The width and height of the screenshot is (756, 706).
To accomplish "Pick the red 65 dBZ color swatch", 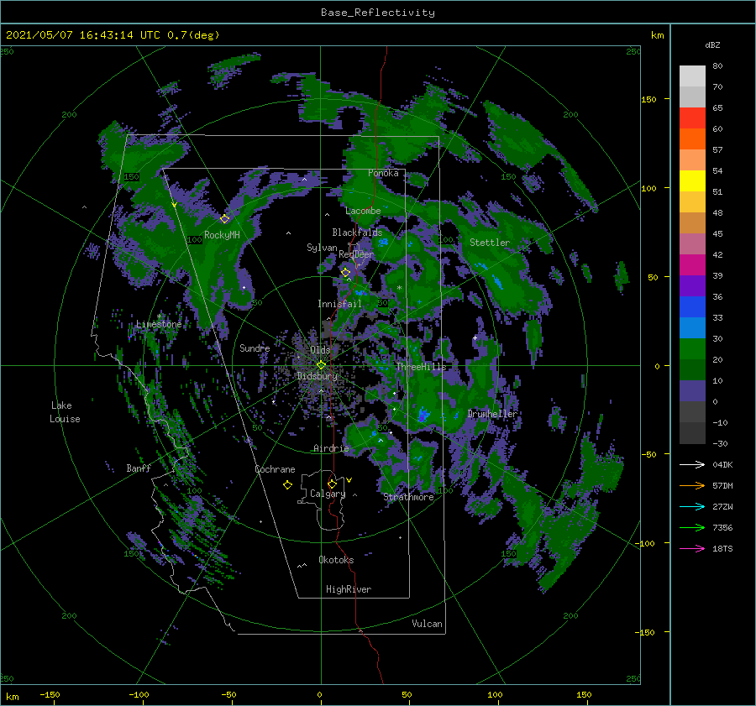I will tap(692, 118).
